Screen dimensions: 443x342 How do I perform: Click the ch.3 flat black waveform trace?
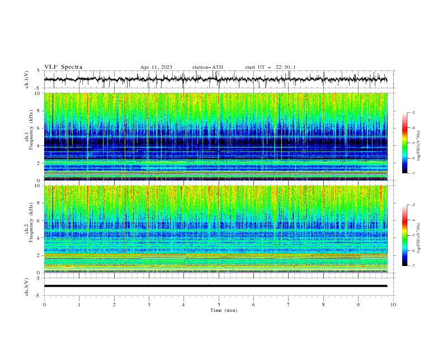215,286
